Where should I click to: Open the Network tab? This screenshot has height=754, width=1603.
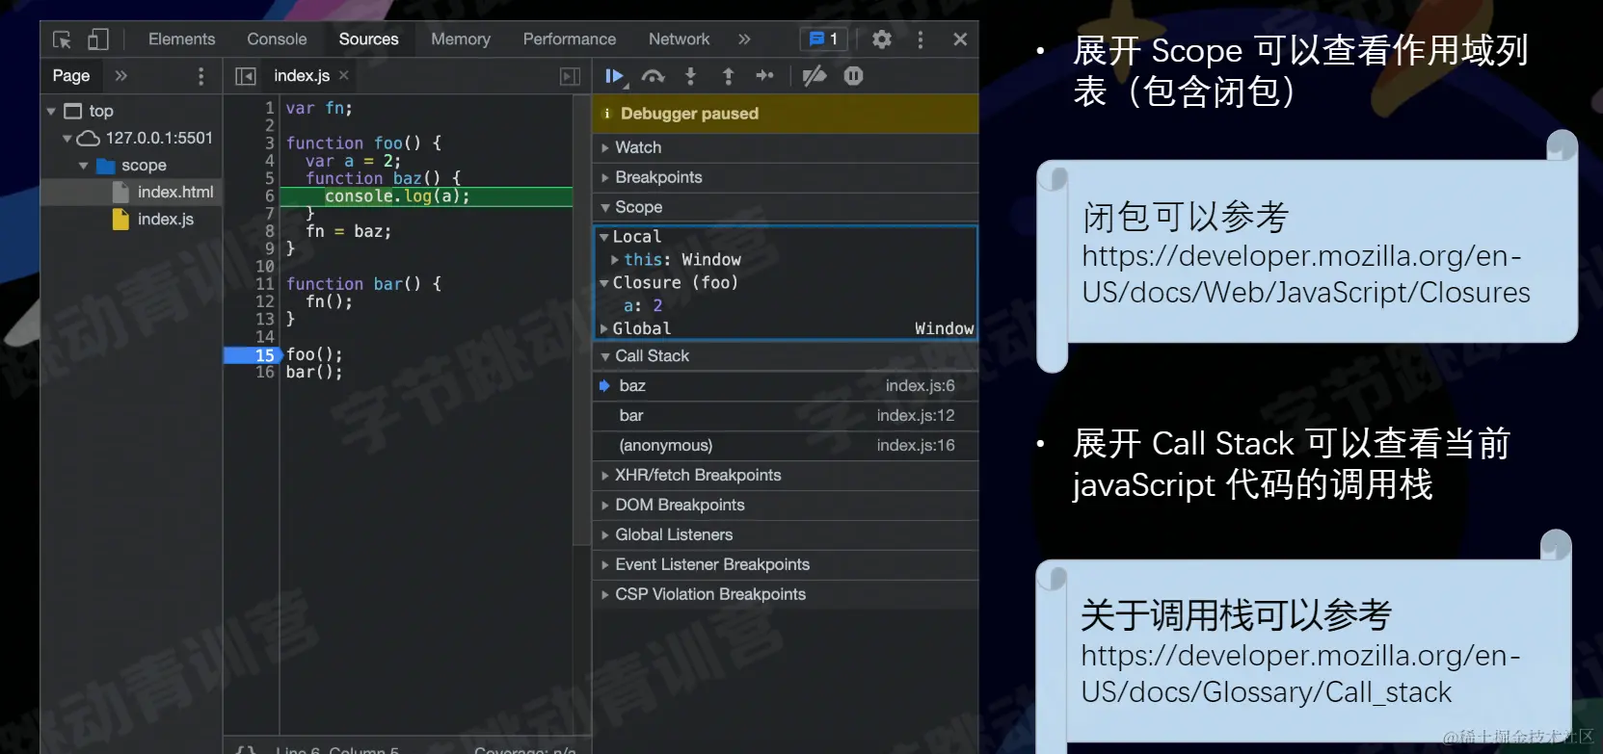click(679, 39)
